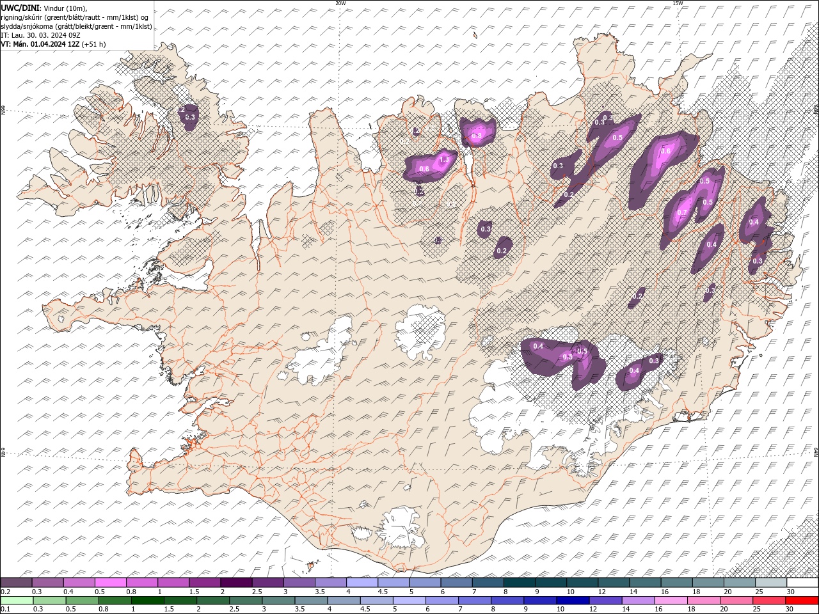Pick the white 30 swatch, snow legend
Screen dimensions: 819x614
[x=802, y=583]
